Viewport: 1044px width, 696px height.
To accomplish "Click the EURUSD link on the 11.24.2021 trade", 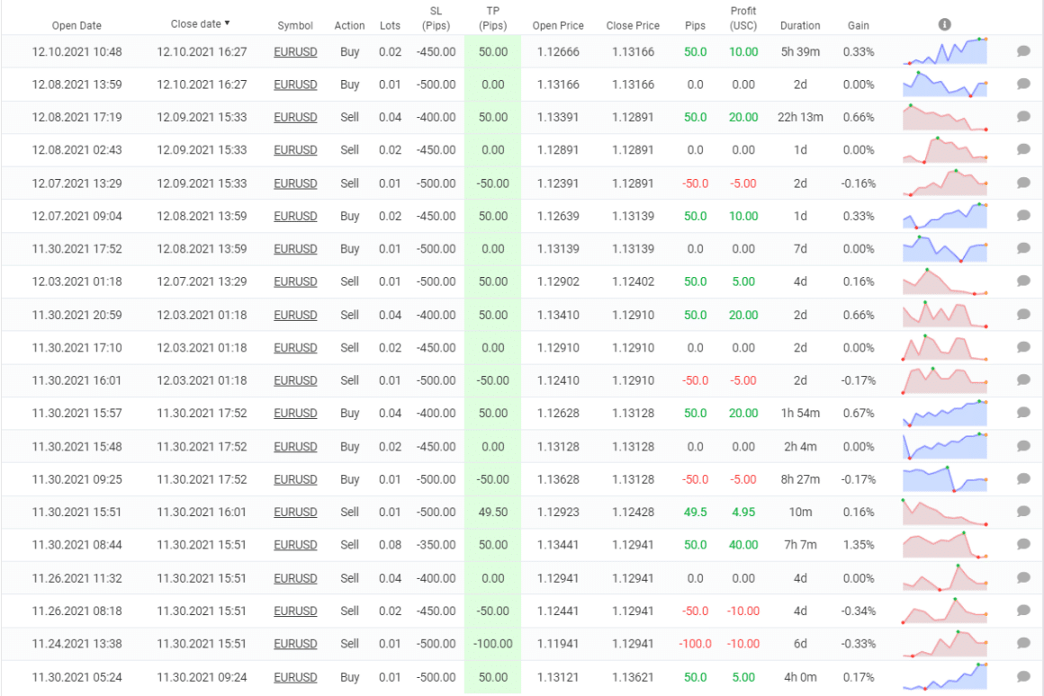I will tap(295, 643).
